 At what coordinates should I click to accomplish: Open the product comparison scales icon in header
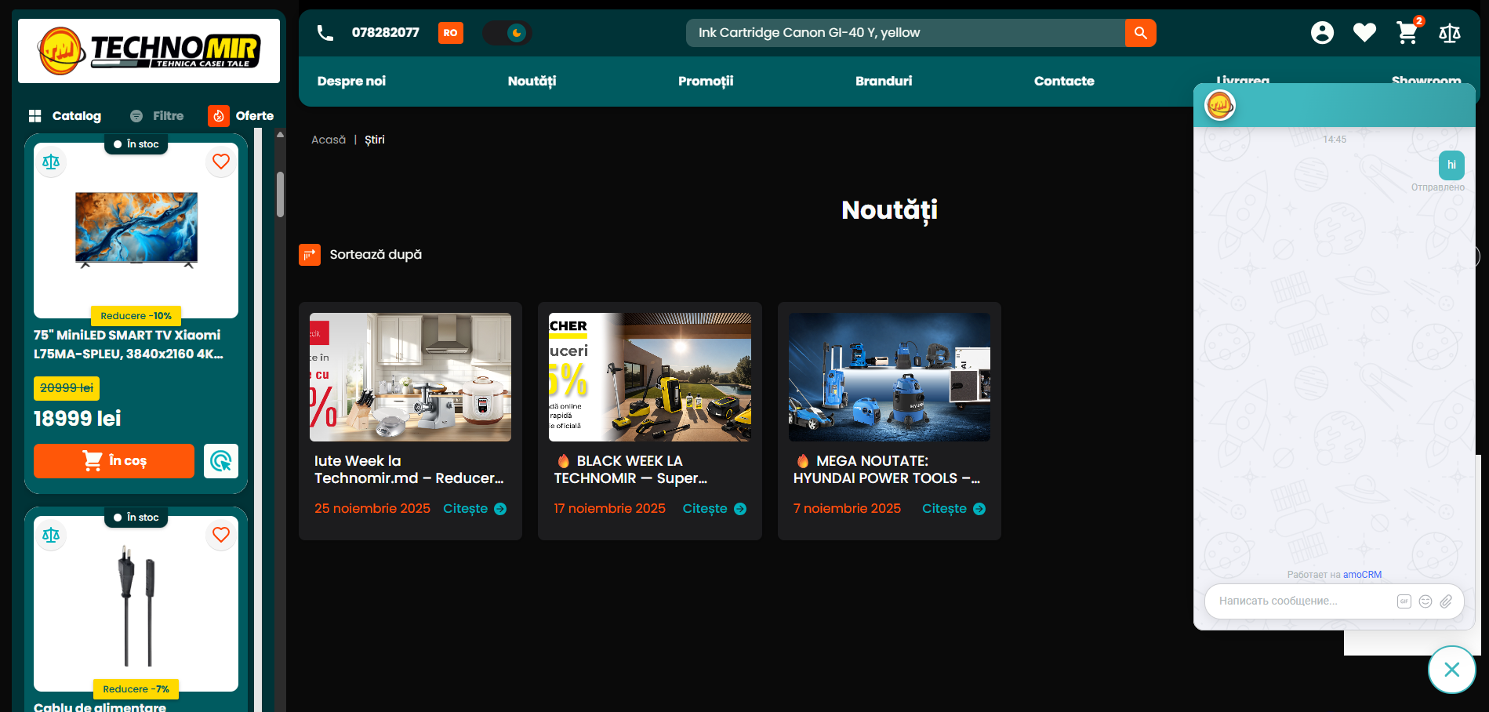[x=1450, y=33]
